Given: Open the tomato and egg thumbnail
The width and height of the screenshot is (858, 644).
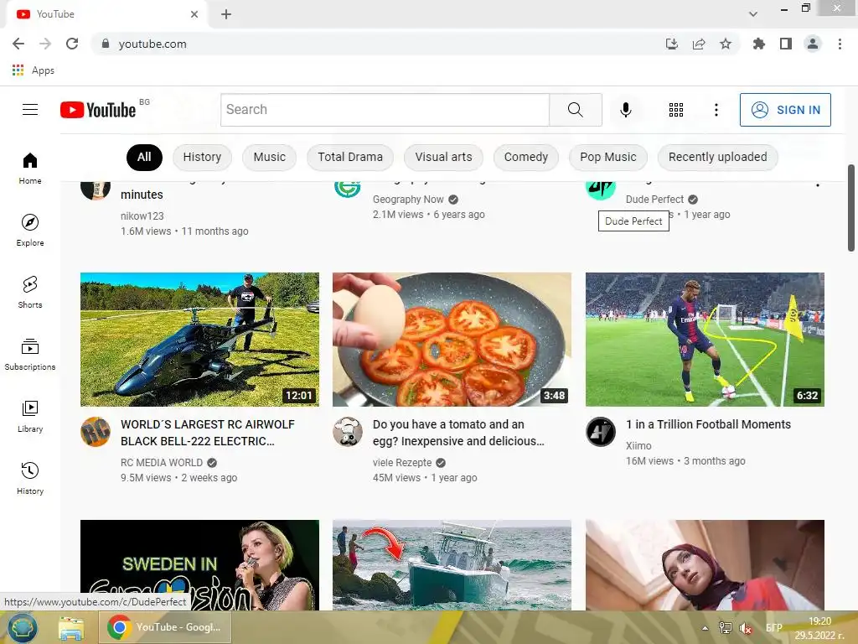Looking at the screenshot, I should tap(452, 340).
